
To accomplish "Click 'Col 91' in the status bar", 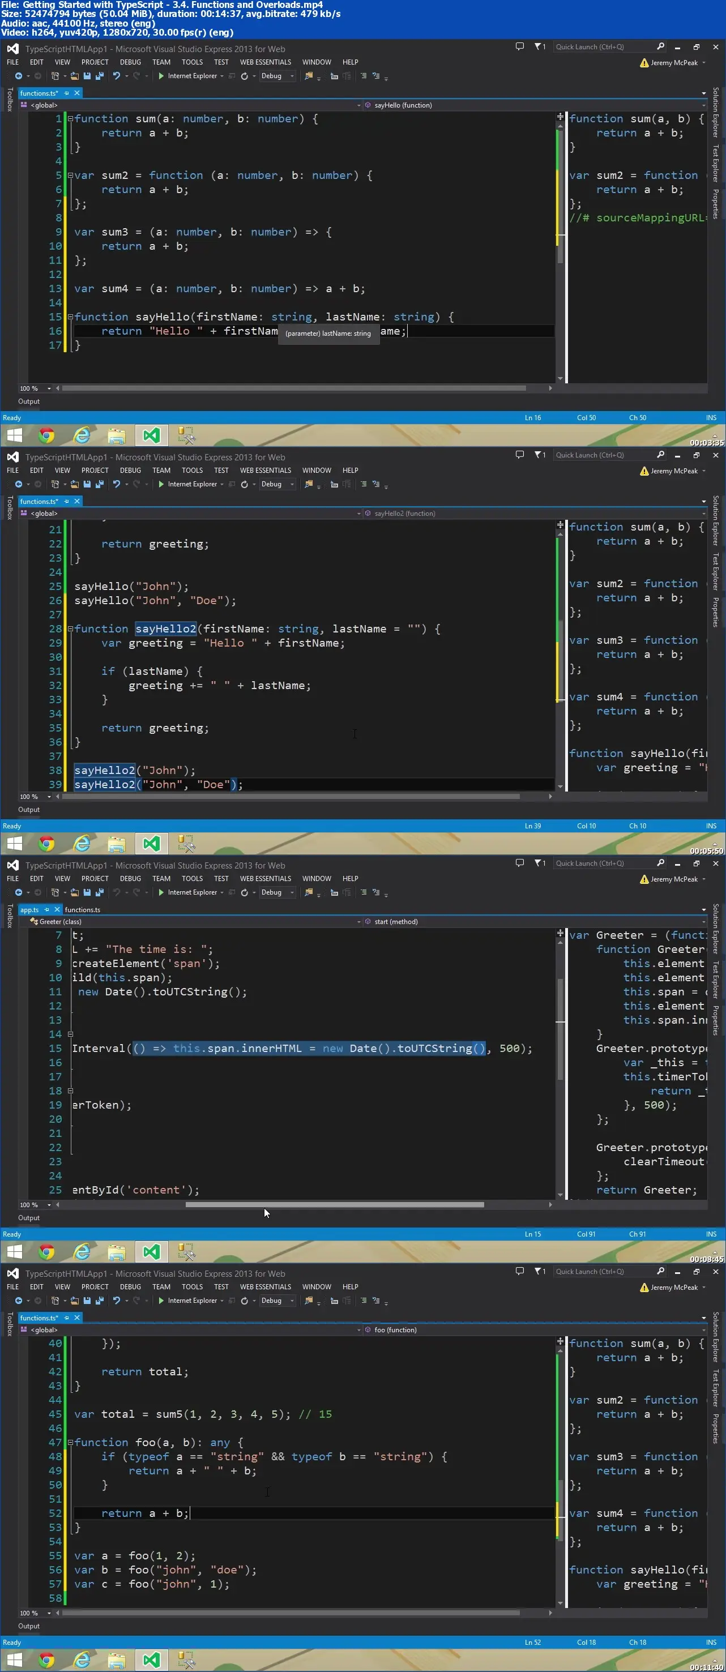I will click(586, 1234).
